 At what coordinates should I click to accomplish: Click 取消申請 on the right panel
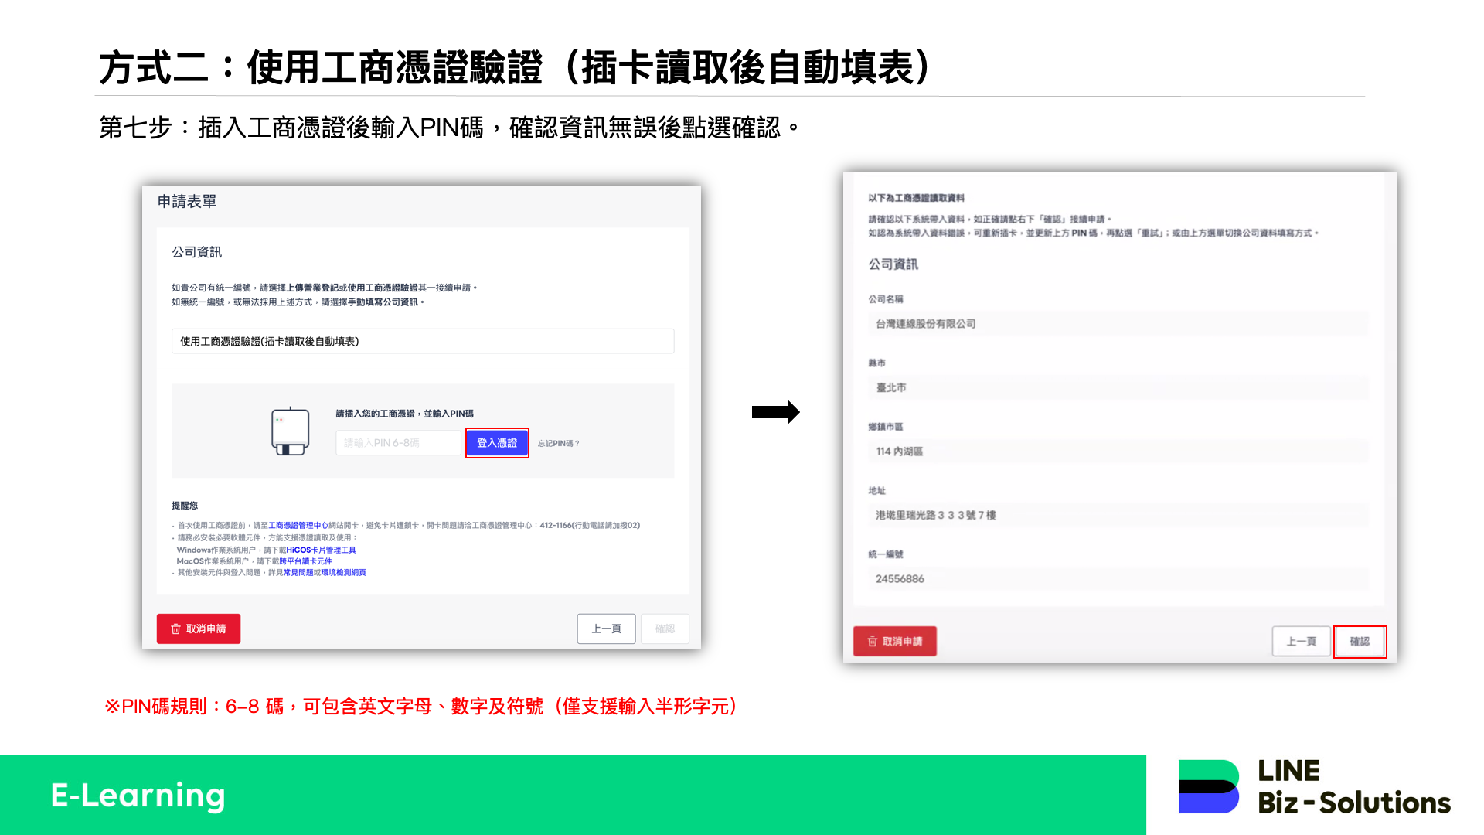pyautogui.click(x=894, y=641)
